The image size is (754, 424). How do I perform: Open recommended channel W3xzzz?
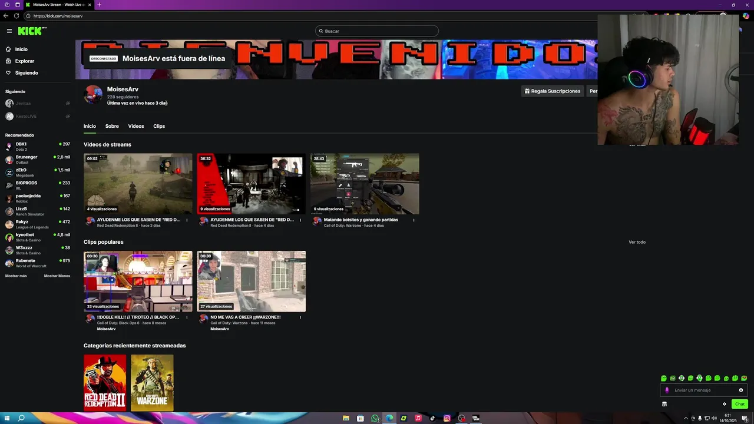[38, 250]
